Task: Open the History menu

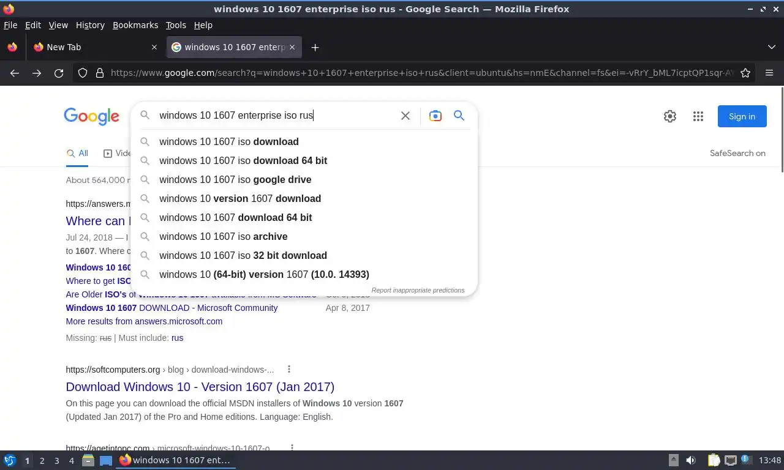Action: (90, 25)
